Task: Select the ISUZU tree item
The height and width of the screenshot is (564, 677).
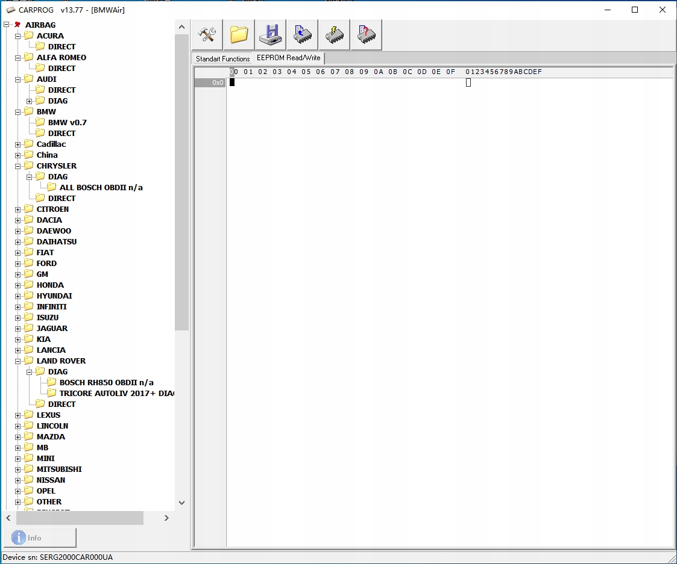Action: tap(48, 317)
